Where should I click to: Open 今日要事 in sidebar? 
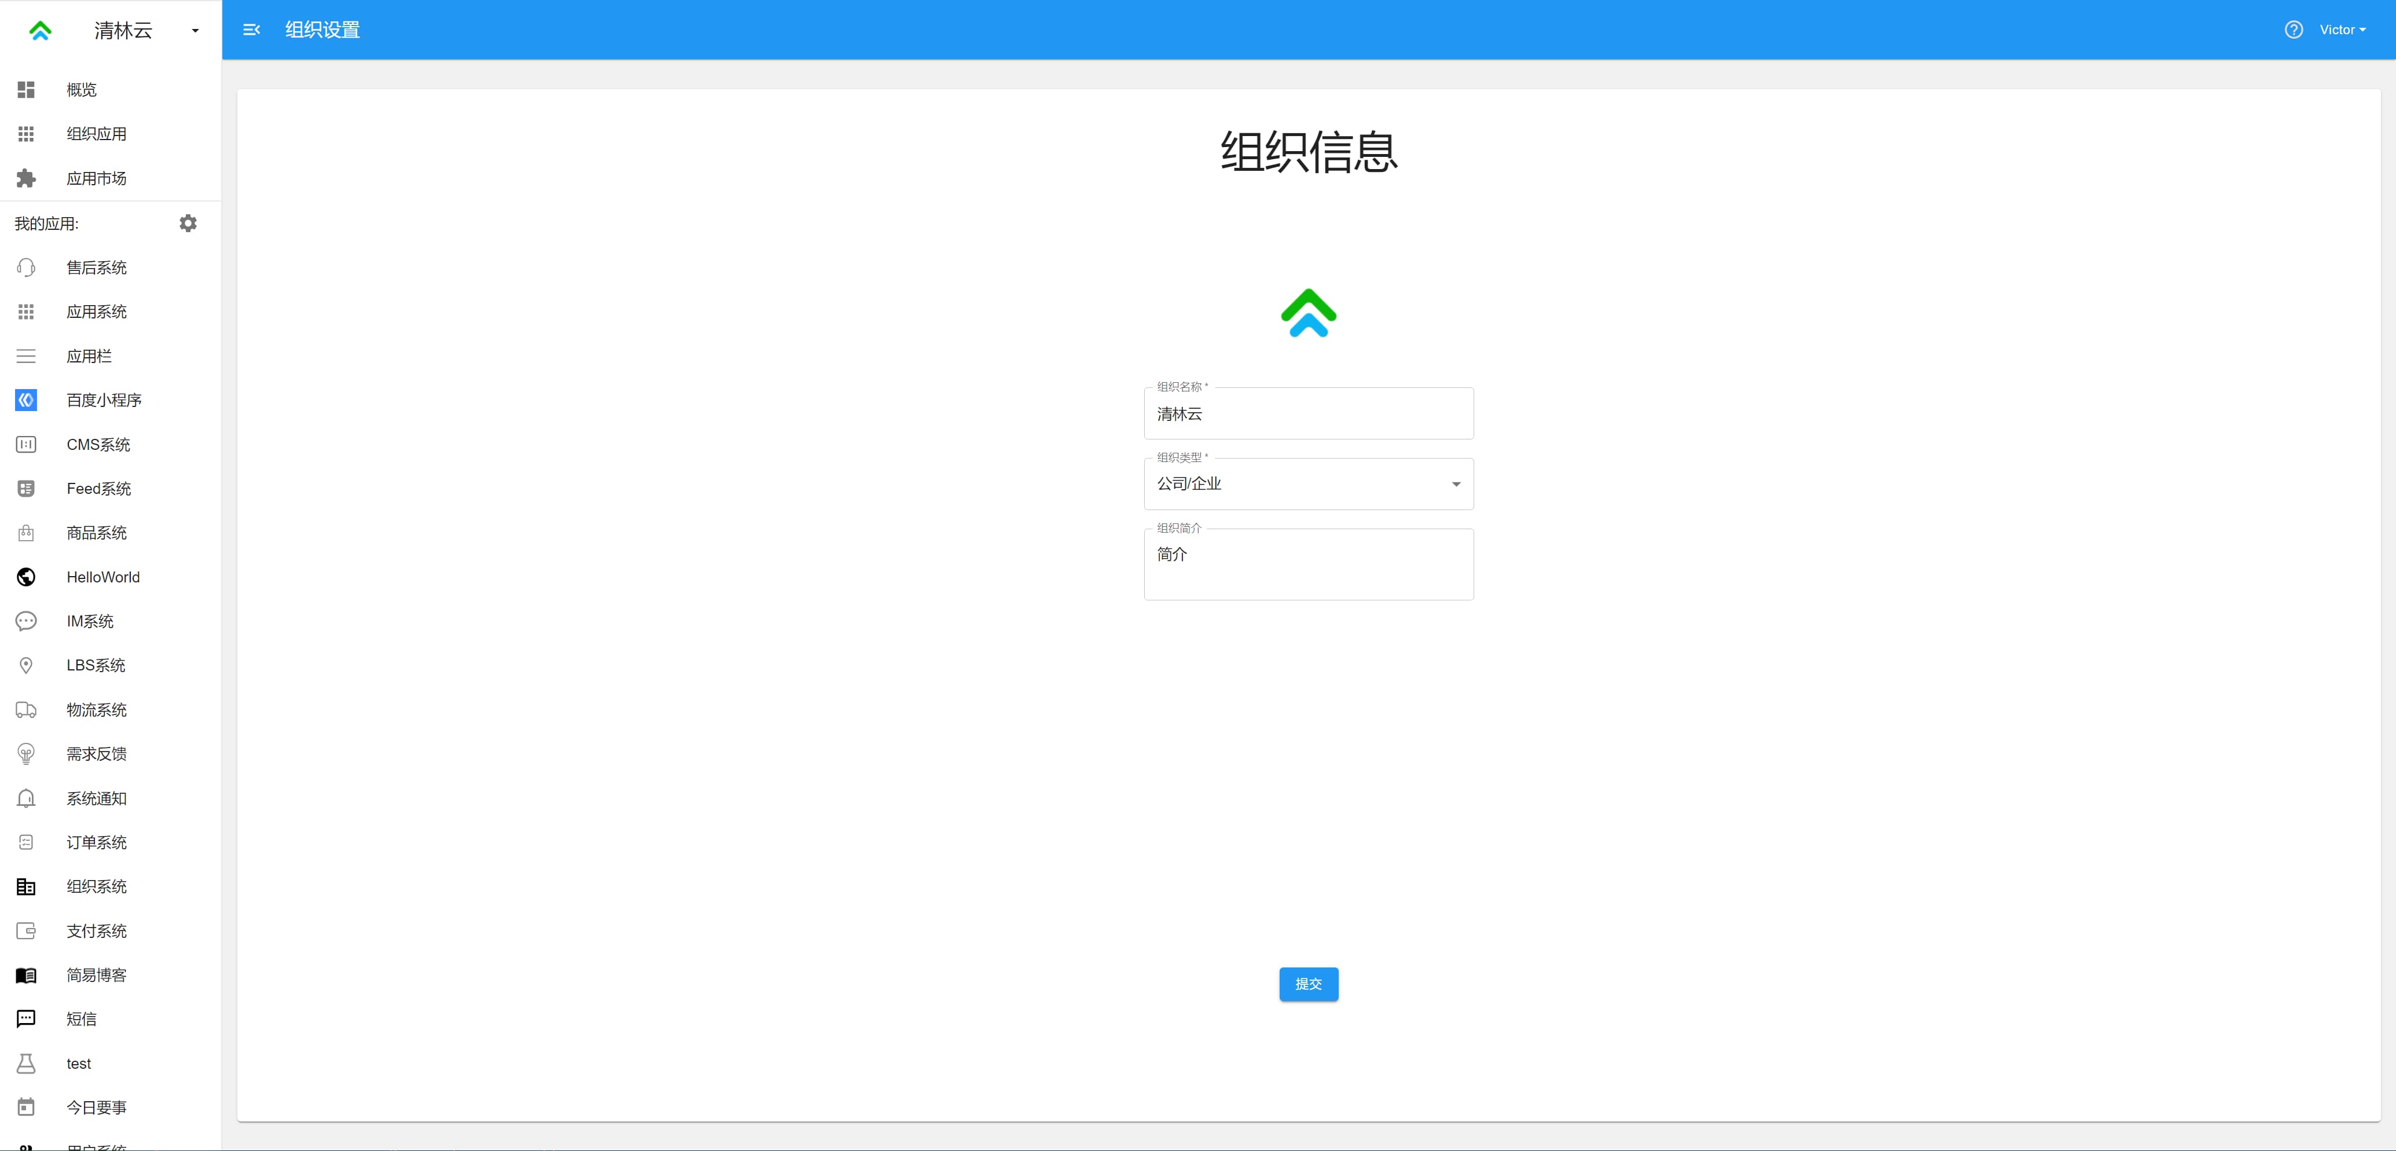(111, 1108)
